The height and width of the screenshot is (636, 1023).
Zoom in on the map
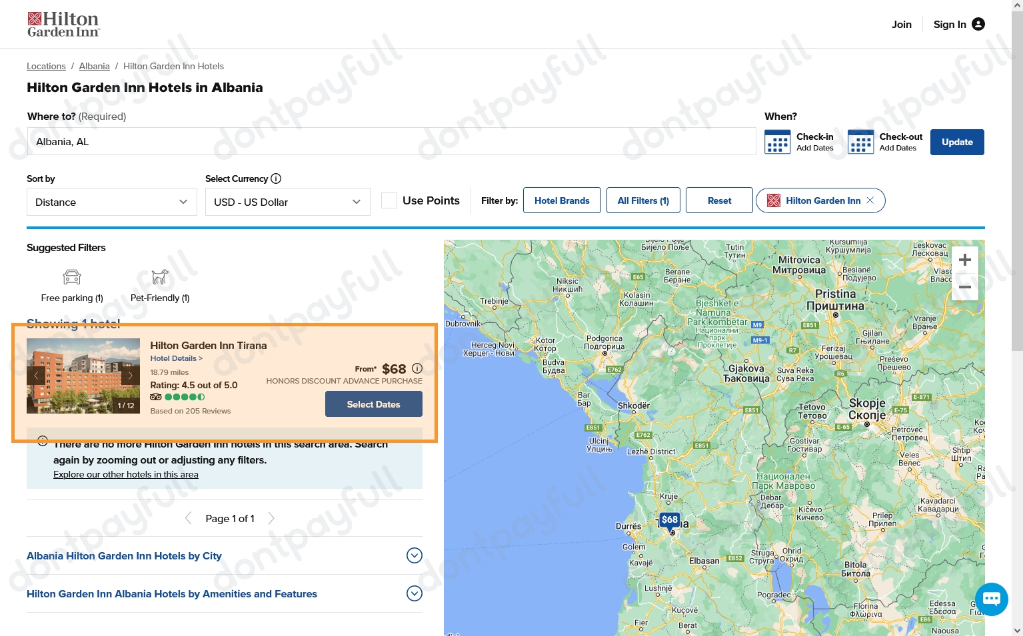pos(964,260)
